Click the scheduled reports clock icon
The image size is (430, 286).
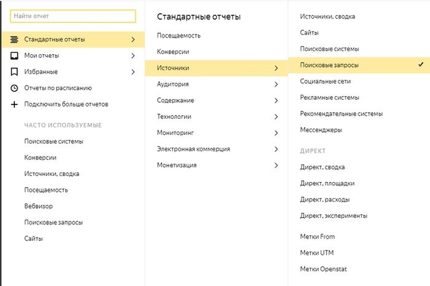click(x=15, y=88)
